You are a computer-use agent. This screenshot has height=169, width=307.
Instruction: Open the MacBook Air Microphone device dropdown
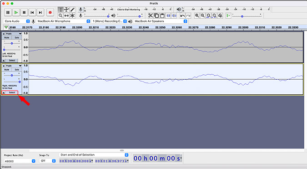[x=63, y=21]
